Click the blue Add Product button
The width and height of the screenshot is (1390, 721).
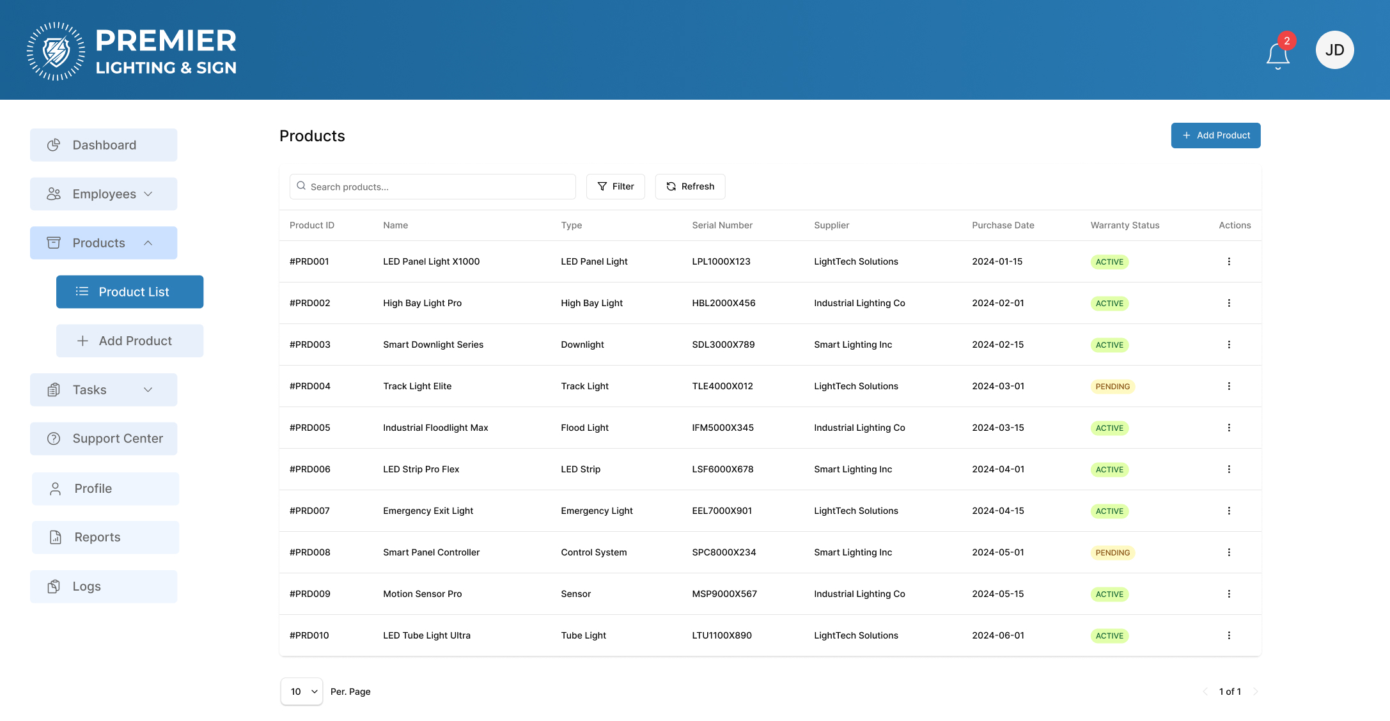tap(1215, 136)
